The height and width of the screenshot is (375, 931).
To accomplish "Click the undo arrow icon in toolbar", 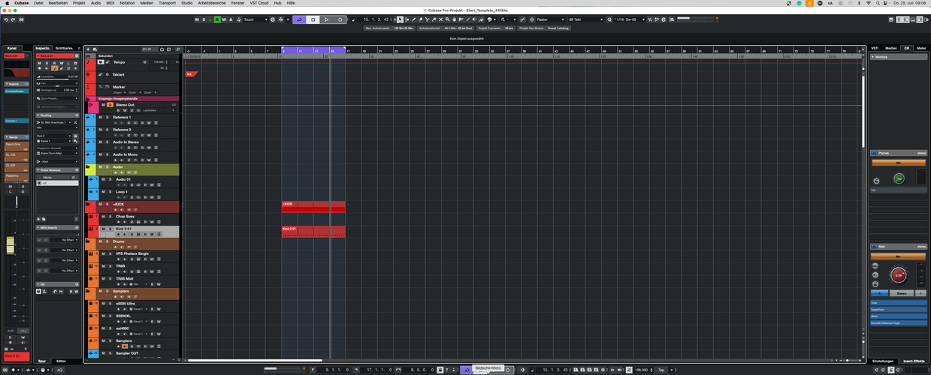I will pyautogui.click(x=6, y=19).
